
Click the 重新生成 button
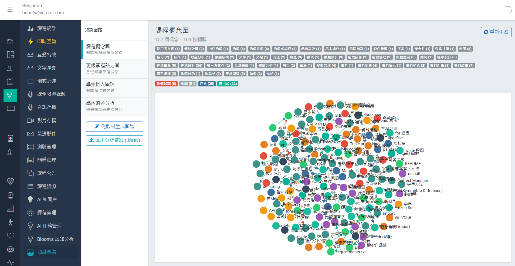click(496, 32)
